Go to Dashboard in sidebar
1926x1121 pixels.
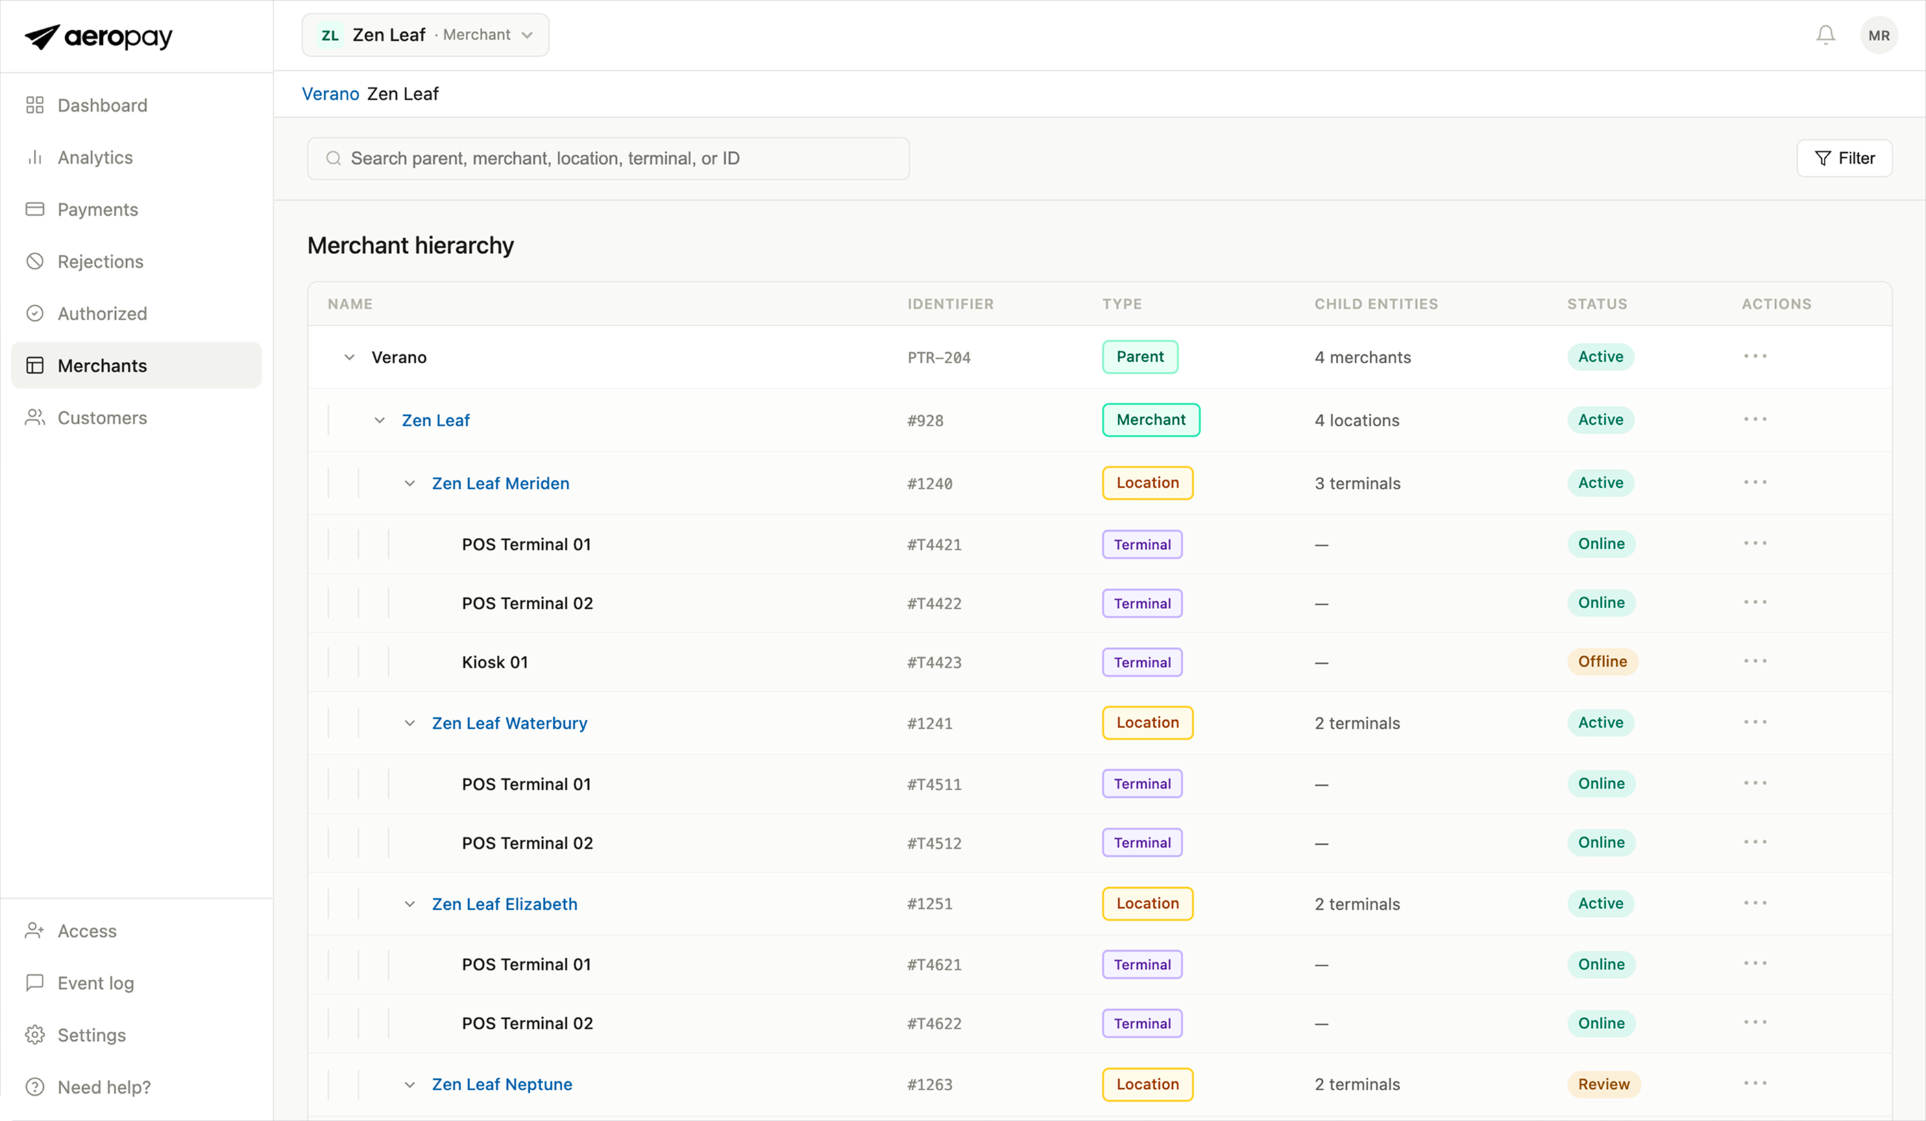(x=136, y=105)
